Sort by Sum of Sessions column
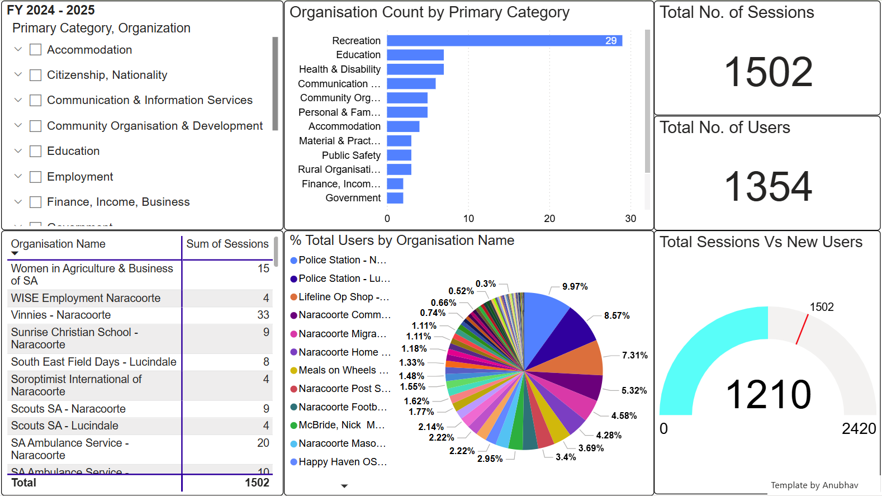The width and height of the screenshot is (882, 496). pos(227,244)
